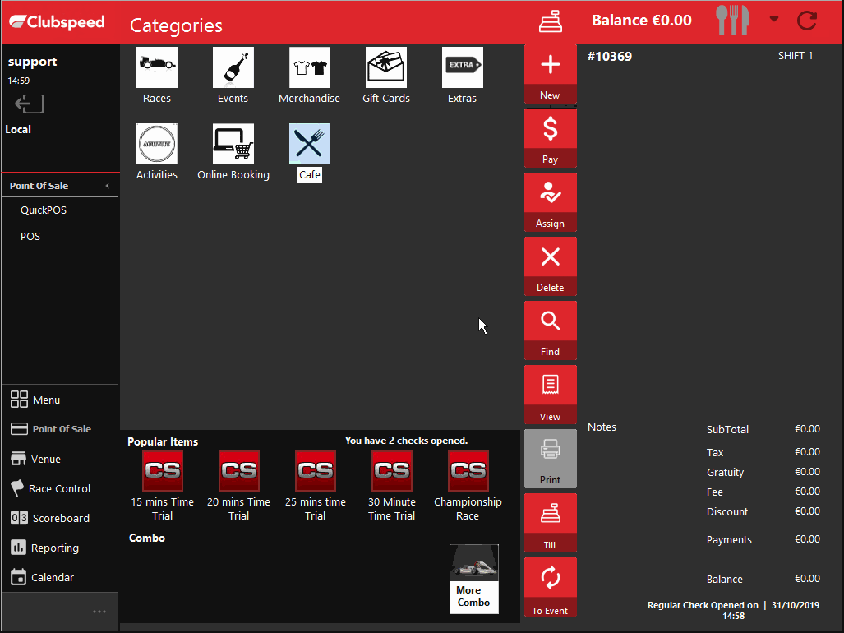The height and width of the screenshot is (633, 844).
Task: Collapse the Point Of Sale section
Action: pyautogui.click(x=107, y=186)
